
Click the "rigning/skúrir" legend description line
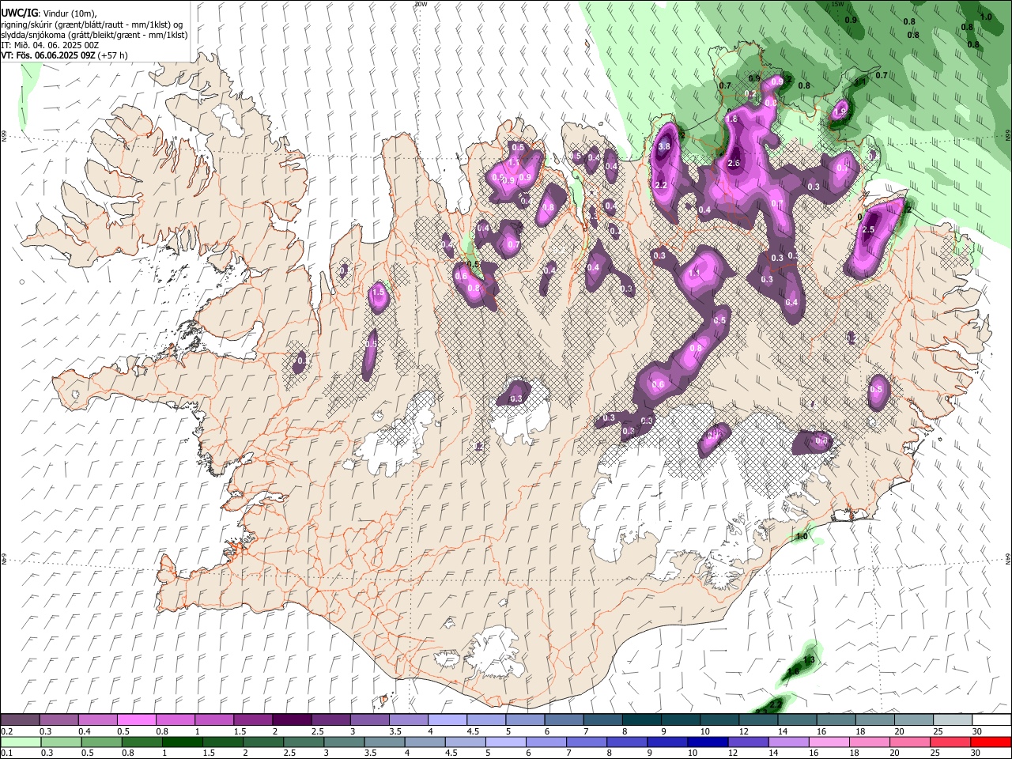click(93, 25)
